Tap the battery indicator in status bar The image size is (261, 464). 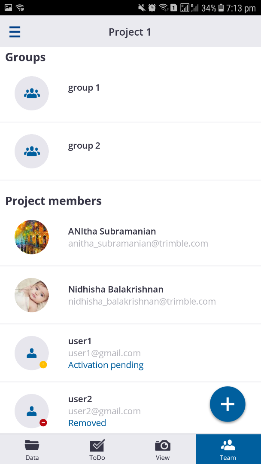coord(221,8)
